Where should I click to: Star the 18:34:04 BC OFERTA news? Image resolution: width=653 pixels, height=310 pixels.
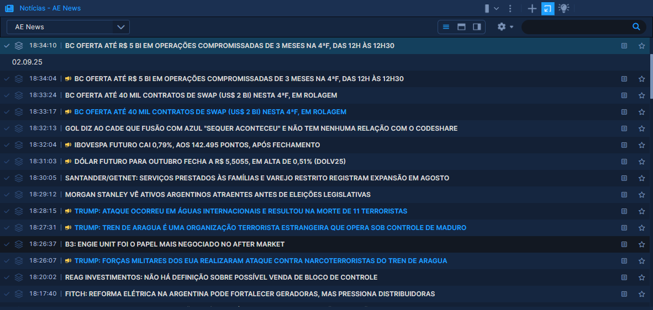tap(642, 78)
